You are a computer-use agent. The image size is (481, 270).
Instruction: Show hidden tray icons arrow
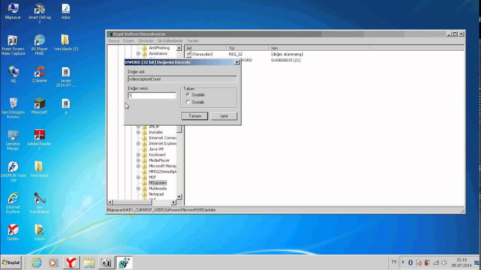pyautogui.click(x=403, y=262)
